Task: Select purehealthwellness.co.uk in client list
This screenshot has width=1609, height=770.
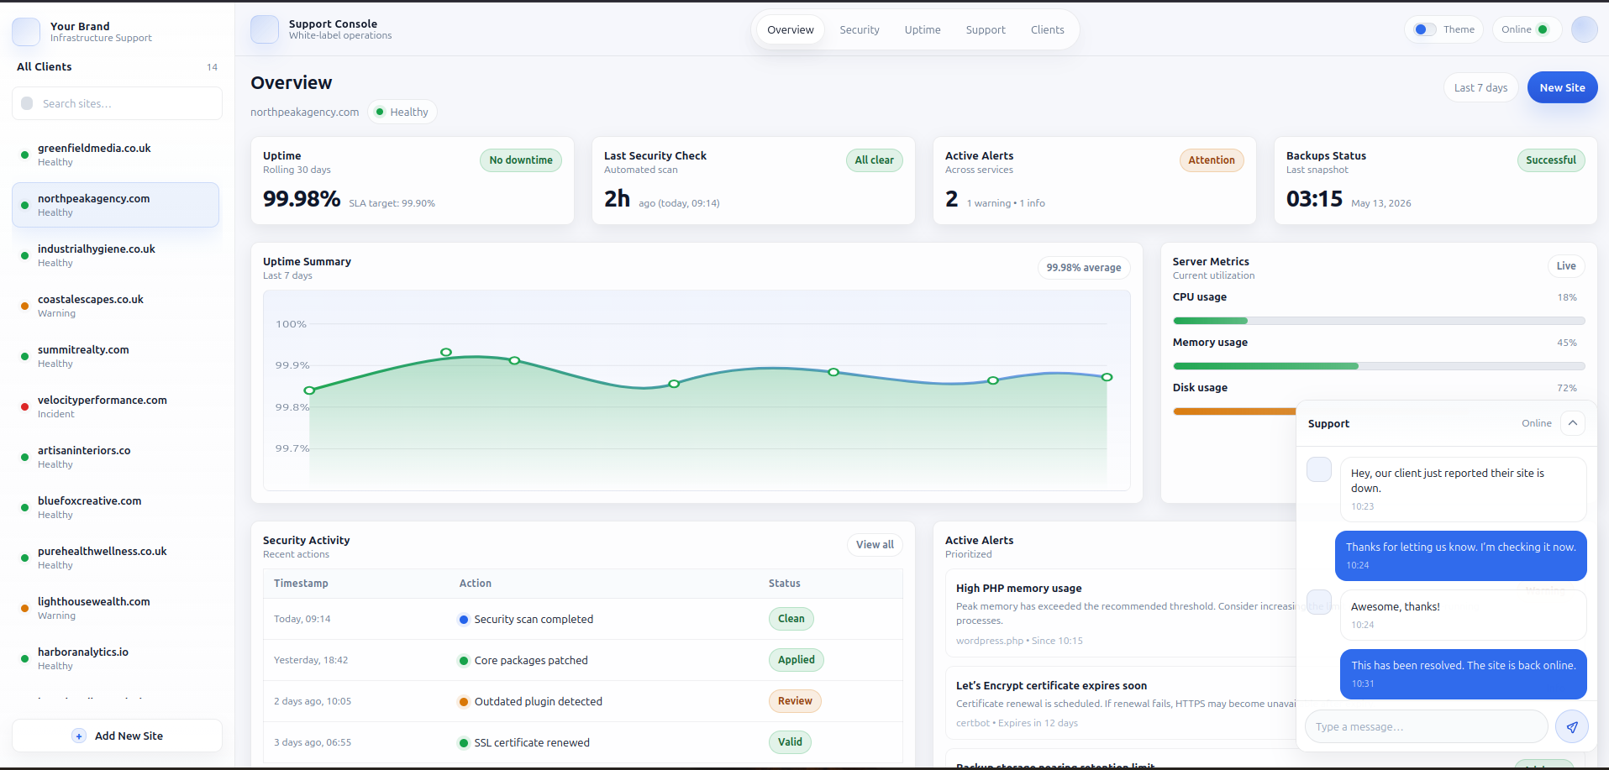Action: (115, 558)
